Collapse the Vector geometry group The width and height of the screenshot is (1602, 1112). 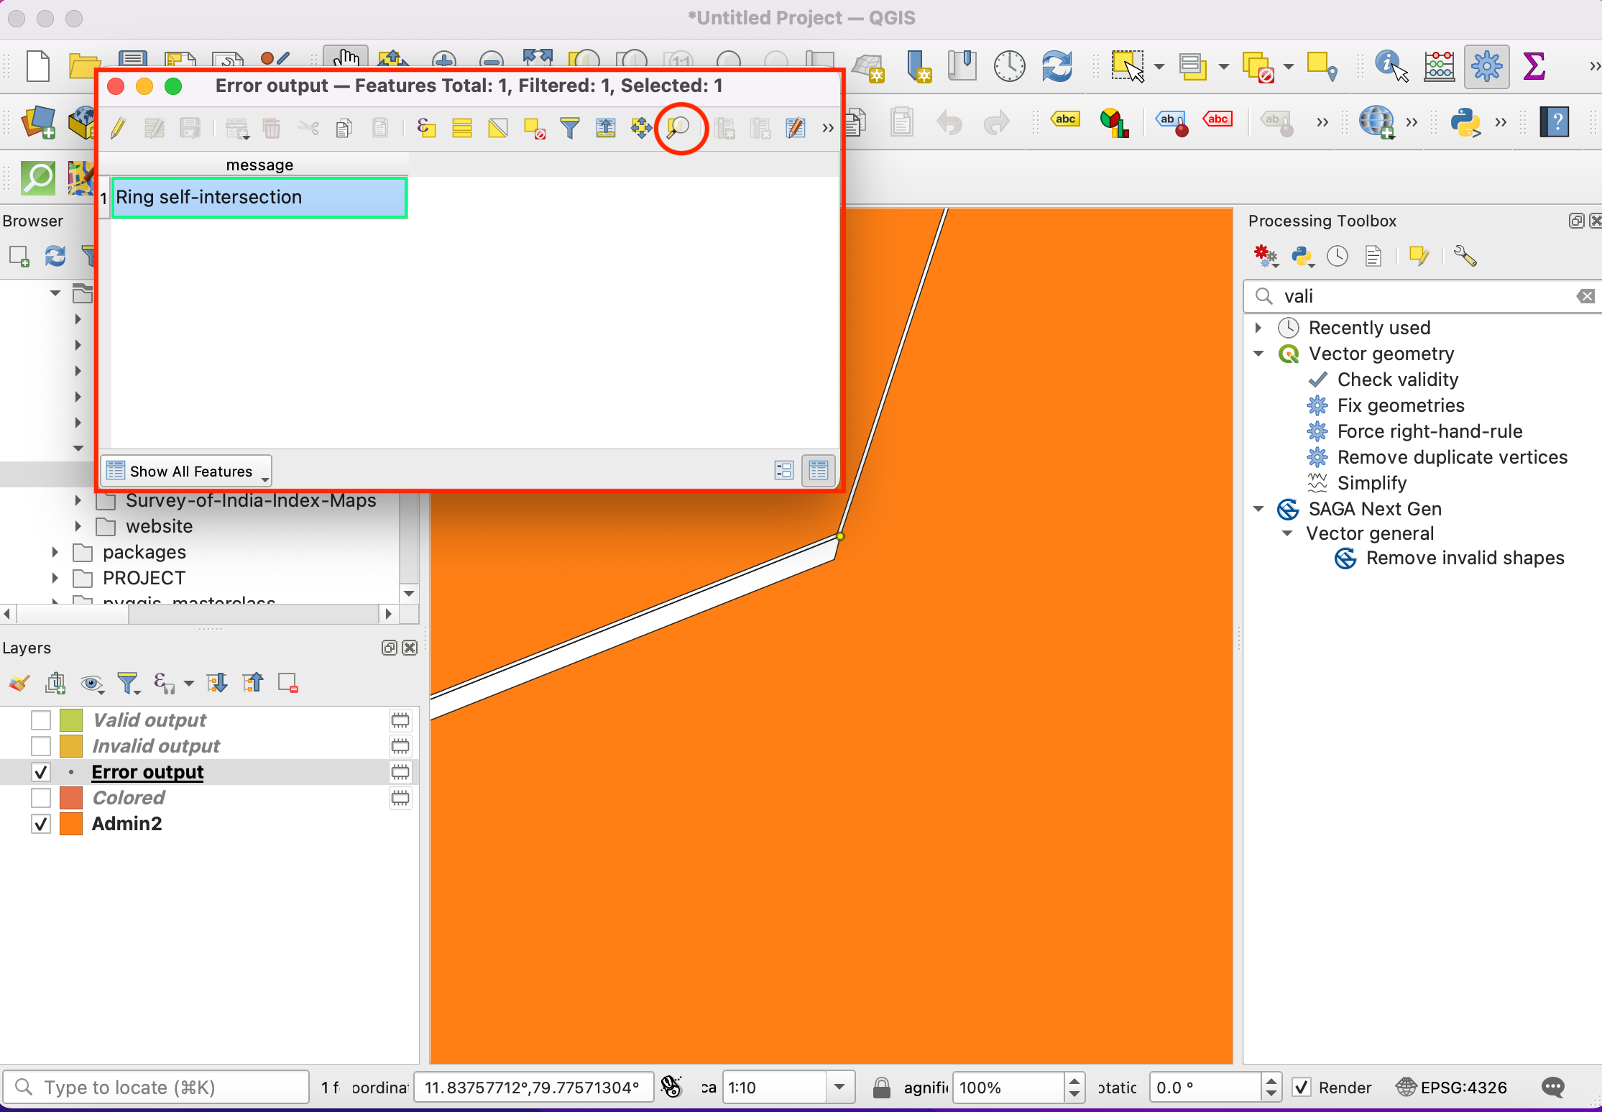1258,354
